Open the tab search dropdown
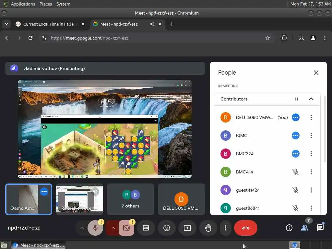Screen dimensions: 332x249 (6, 24)
